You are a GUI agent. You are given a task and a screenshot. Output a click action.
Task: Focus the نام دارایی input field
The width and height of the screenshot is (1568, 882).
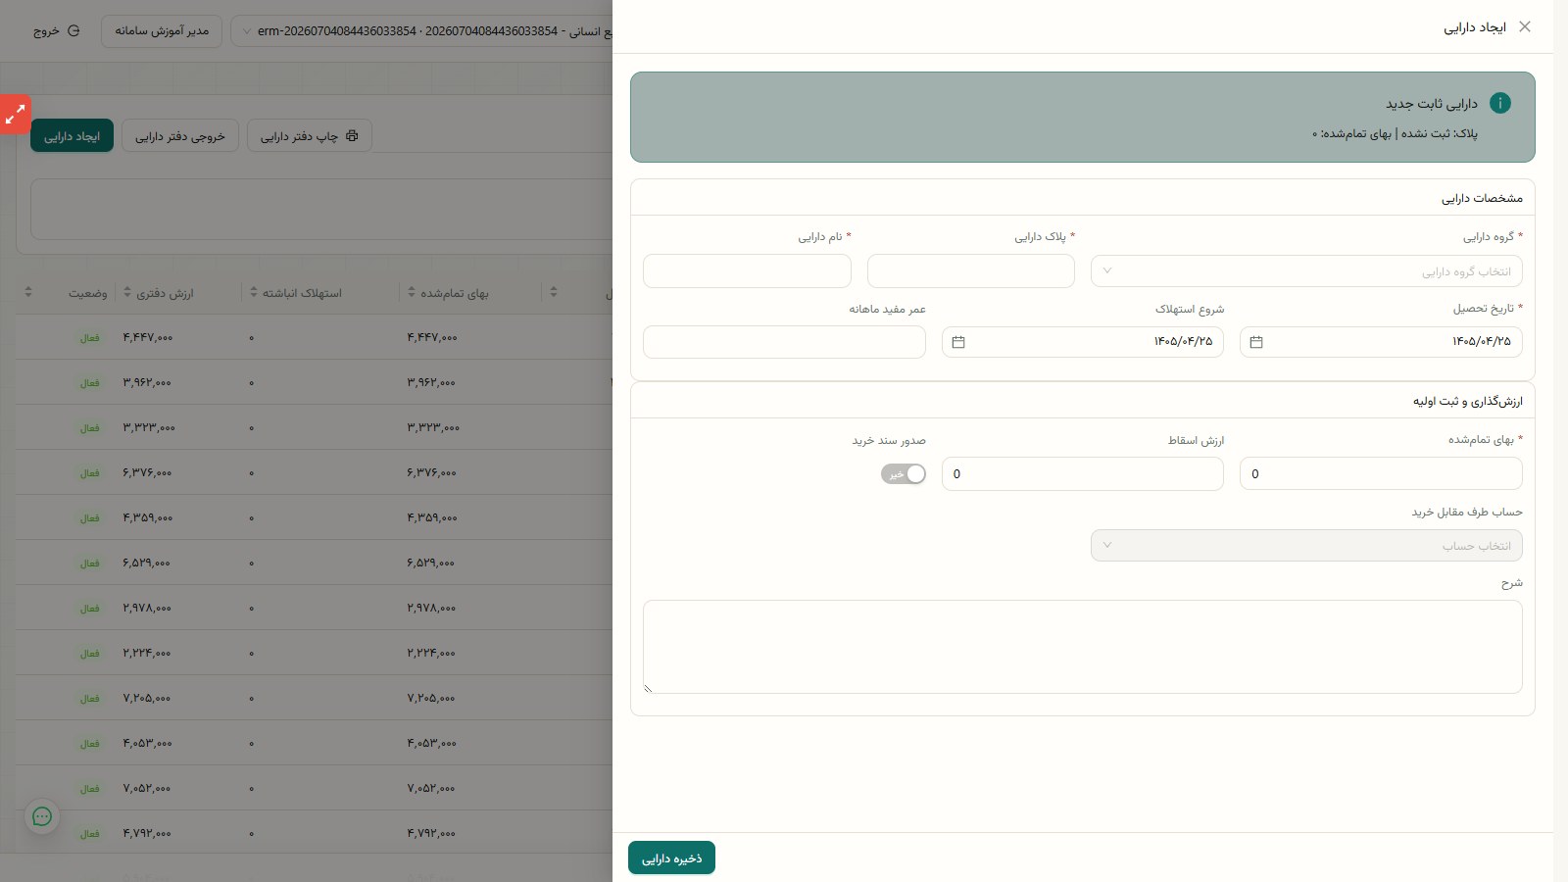coord(747,271)
